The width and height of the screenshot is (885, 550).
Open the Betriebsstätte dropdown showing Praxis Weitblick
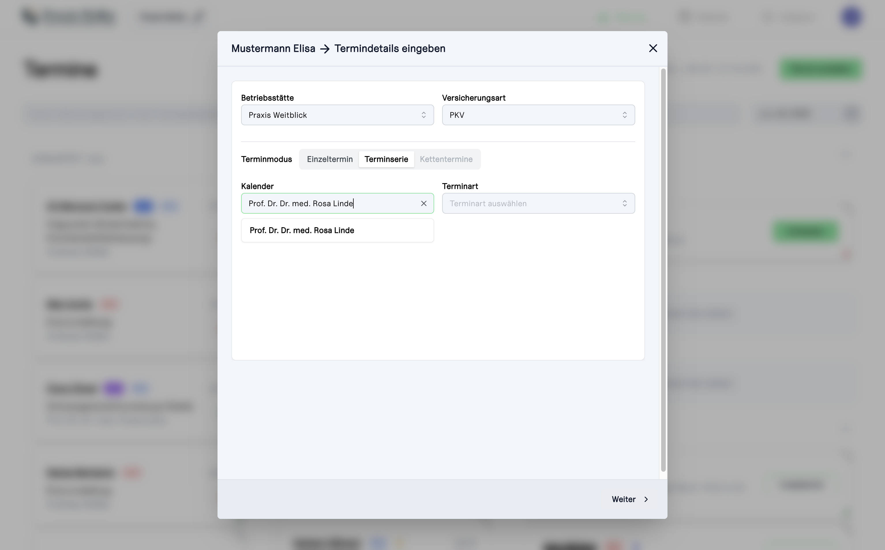pos(337,115)
